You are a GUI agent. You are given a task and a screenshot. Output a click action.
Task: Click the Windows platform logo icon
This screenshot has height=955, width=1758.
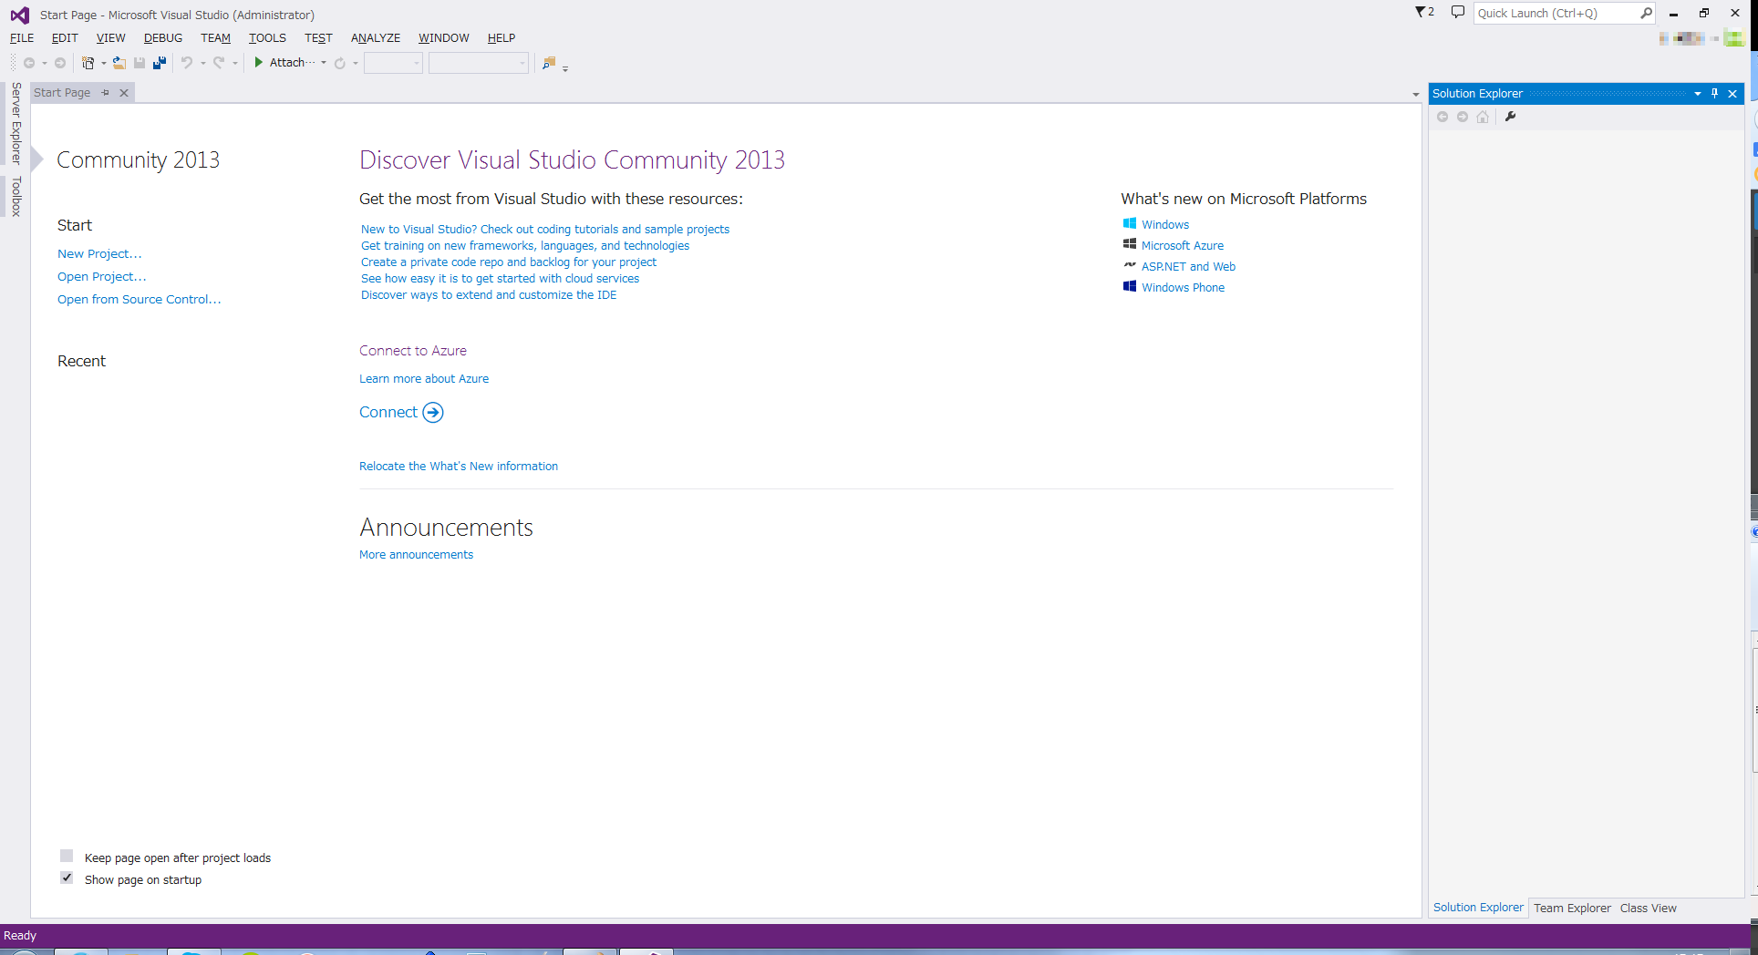pos(1130,224)
